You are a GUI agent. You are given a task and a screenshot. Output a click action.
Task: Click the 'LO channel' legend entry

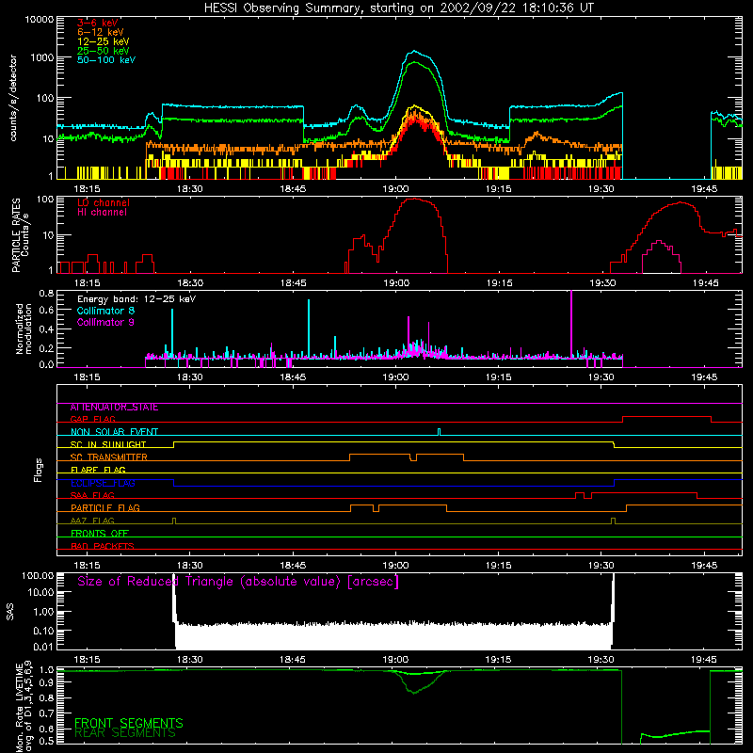point(104,202)
